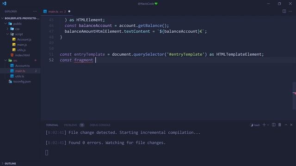Switch to the TERMINAL tab
Image resolution: width=296 pixels, height=166 pixels.
click(52, 125)
